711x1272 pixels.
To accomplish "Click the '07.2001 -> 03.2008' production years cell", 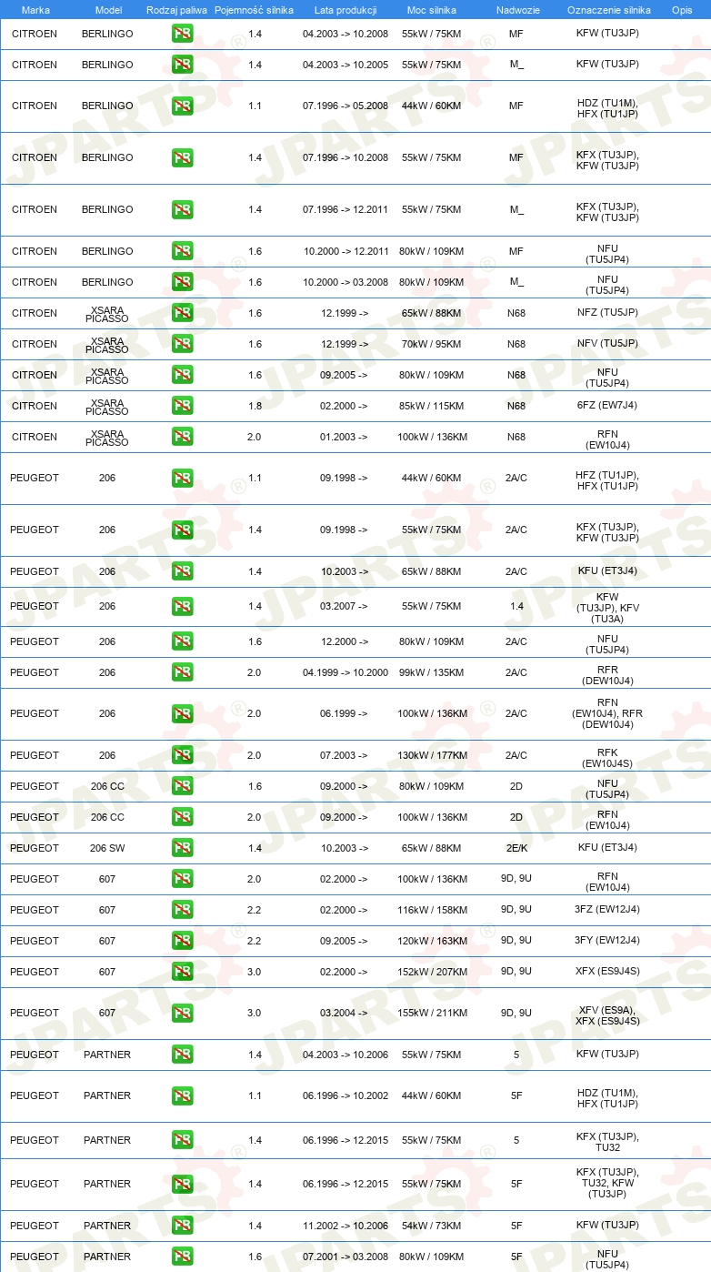I will [345, 1257].
